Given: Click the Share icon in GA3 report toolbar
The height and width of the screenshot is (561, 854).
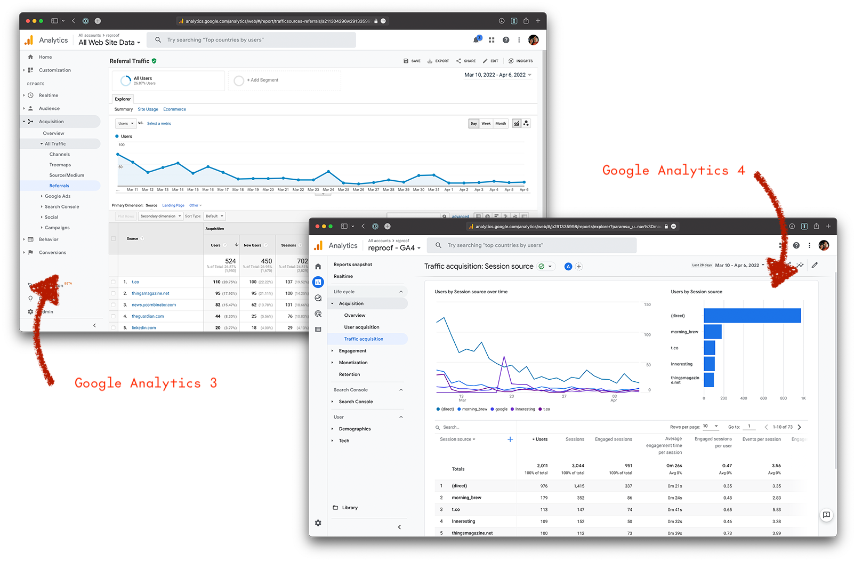Looking at the screenshot, I should tap(458, 61).
